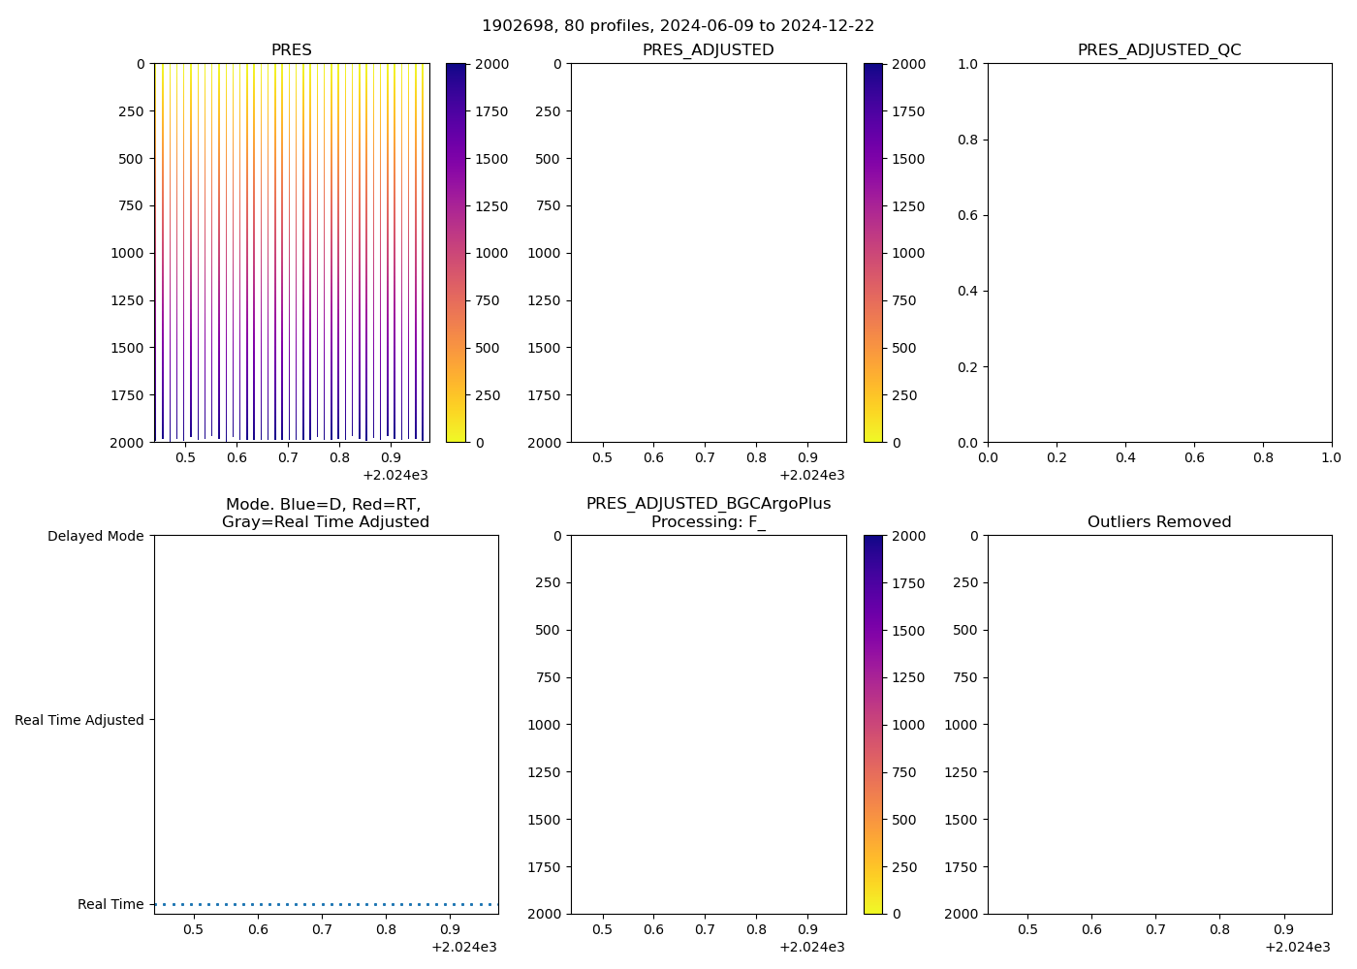Click the PRES_ADJUSTED_BGCArgoPlus plot title
The width and height of the screenshot is (1357, 969).
(708, 504)
